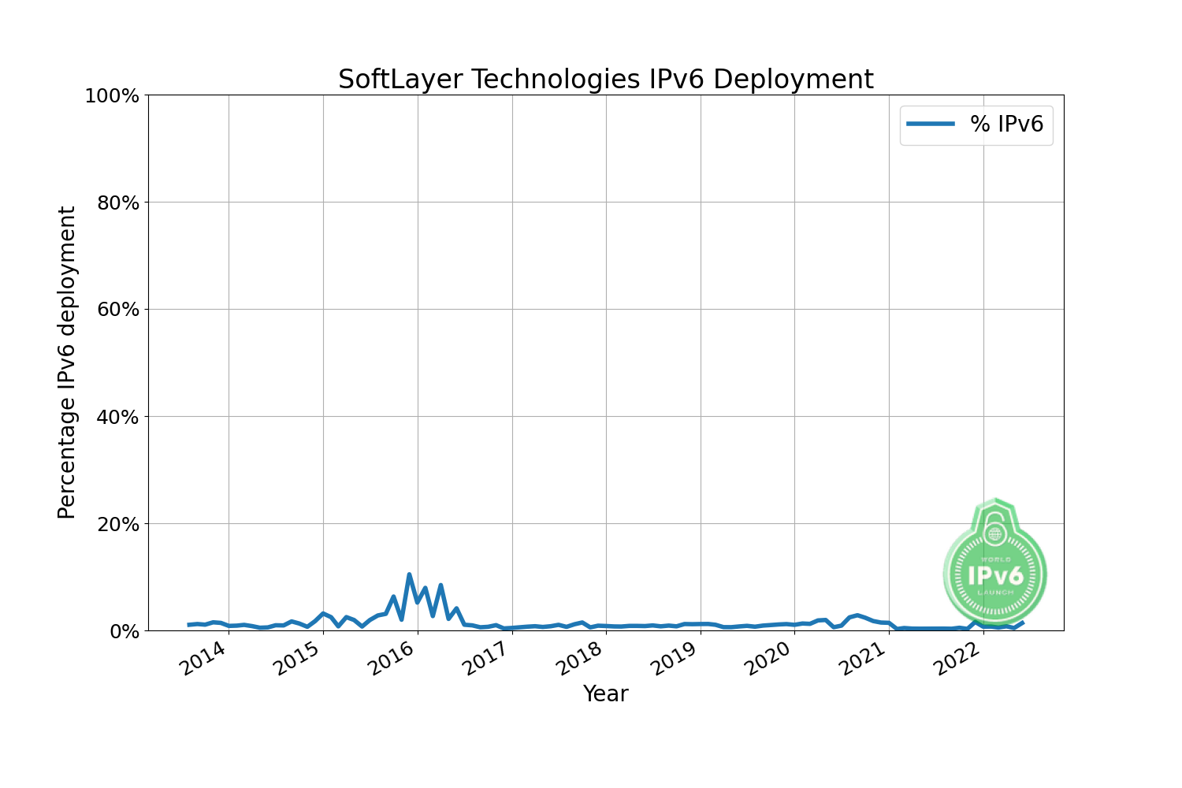Click the 'Percentage IPv6 deployment' y-axis label
The height and width of the screenshot is (788, 1182).
click(67, 362)
